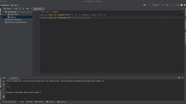Open the TODO tool window
This screenshot has height=104, width=186.
click(29, 102)
